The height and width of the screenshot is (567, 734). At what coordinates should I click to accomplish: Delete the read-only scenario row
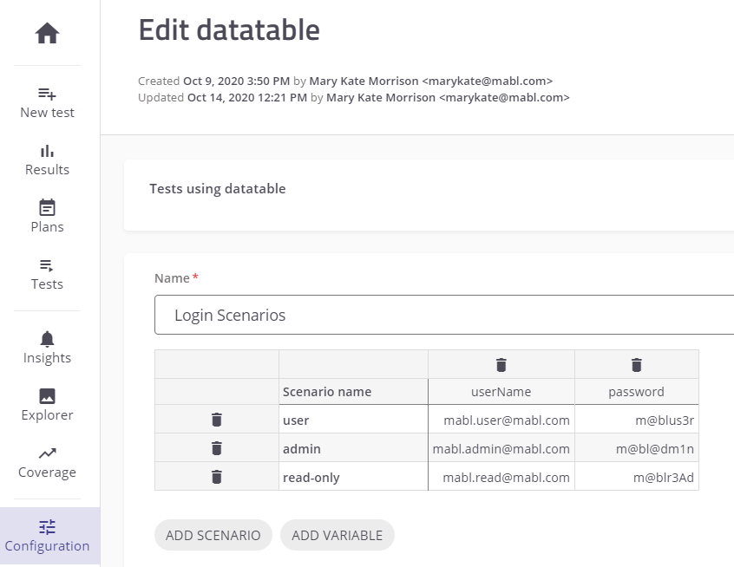pos(216,477)
